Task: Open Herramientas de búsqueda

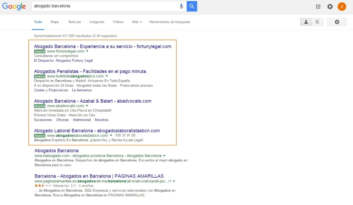Action: click(x=170, y=22)
